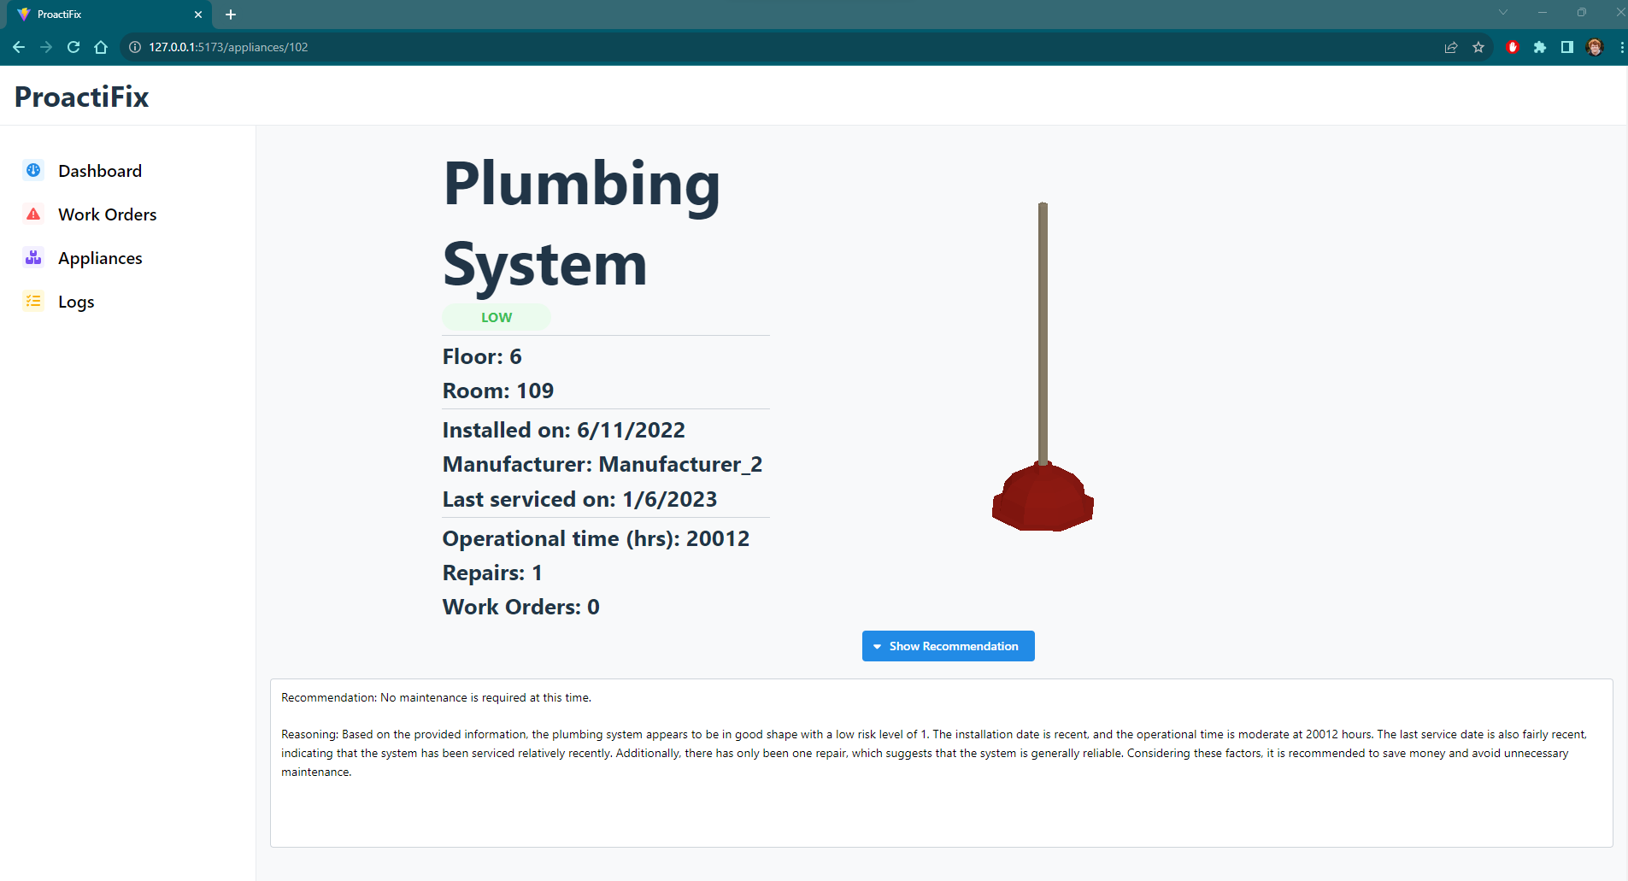Viewport: 1628px width, 881px height.
Task: Click the site info icon in address bar
Action: [135, 47]
